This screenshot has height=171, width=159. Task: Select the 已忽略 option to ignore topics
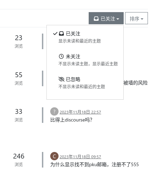(x=85, y=83)
